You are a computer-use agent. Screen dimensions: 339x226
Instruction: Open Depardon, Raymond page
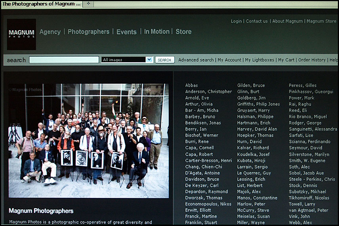[206, 192]
